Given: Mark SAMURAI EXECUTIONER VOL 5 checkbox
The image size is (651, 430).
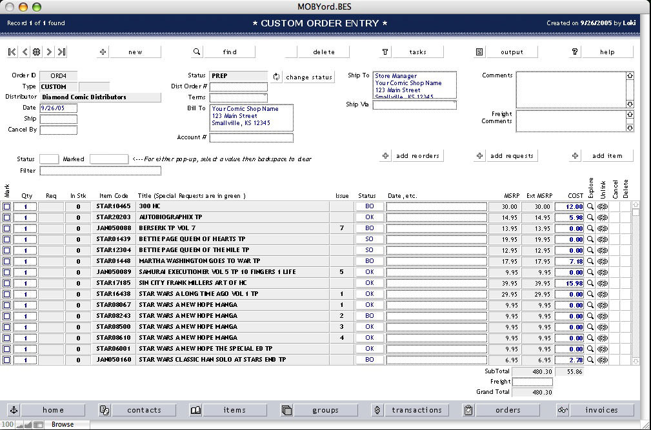Looking at the screenshot, I should click(x=6, y=272).
